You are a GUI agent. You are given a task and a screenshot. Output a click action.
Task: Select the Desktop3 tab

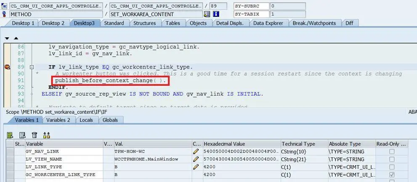pos(84,23)
